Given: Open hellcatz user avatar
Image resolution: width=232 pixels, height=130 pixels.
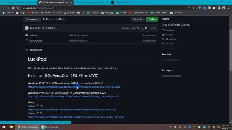Looking at the screenshot, I should tap(26, 28).
